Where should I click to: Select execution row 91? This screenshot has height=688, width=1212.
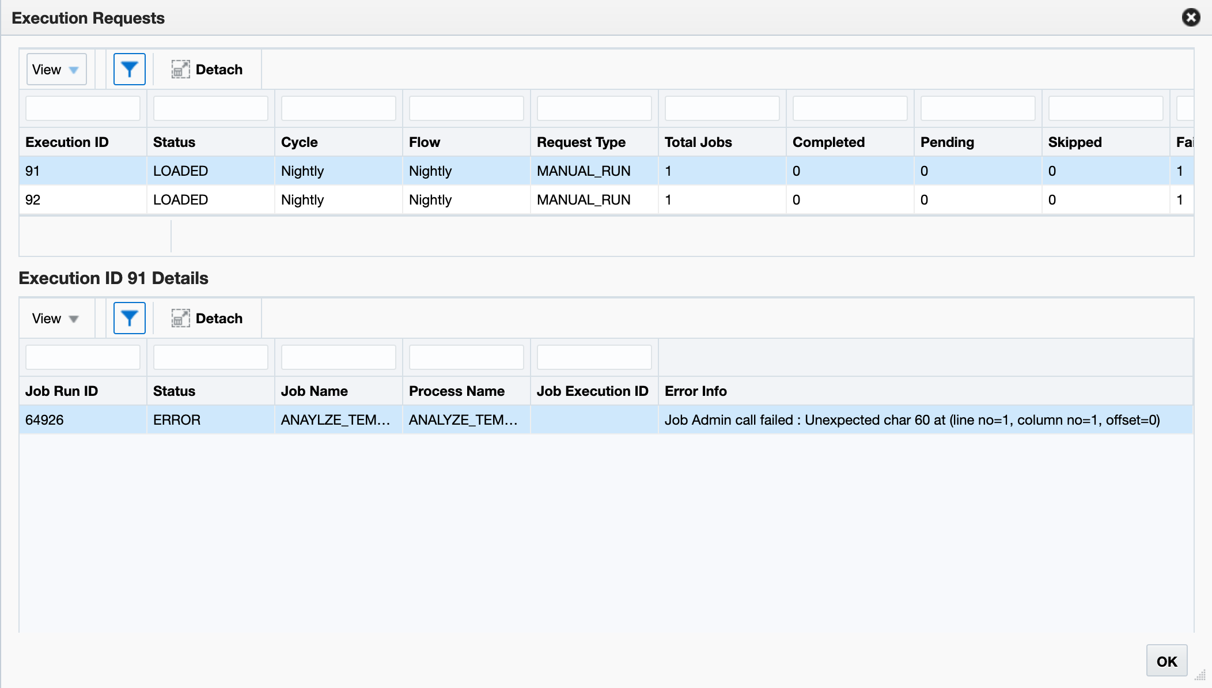tap(33, 171)
